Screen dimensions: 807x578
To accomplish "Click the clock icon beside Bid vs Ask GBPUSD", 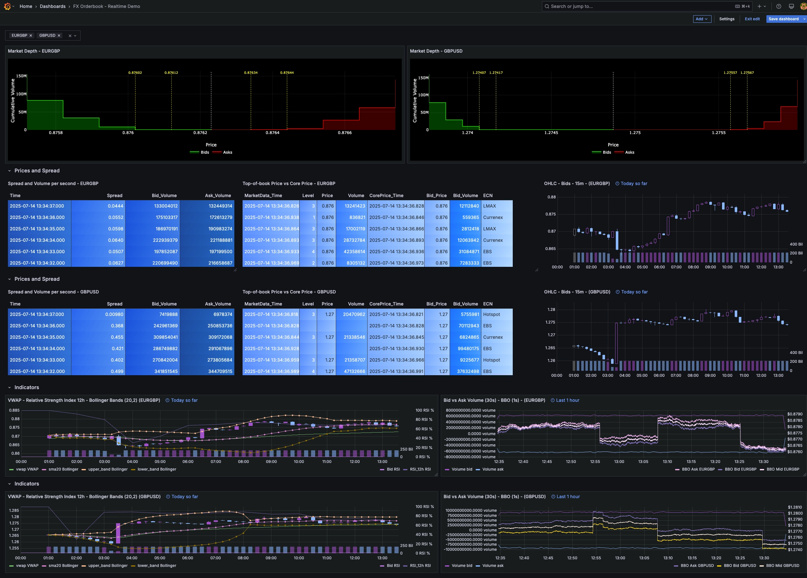I will (553, 497).
